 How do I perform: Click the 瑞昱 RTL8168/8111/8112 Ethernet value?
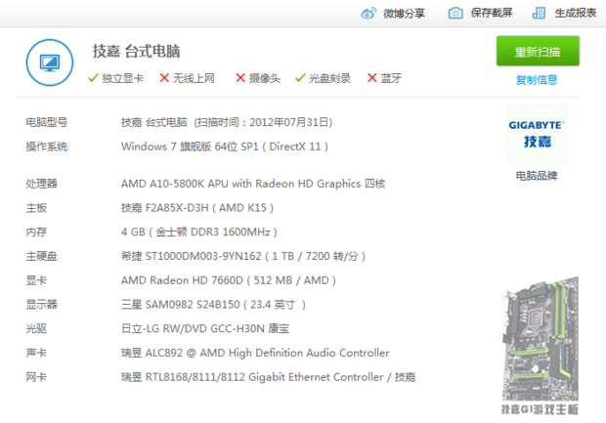(x=268, y=377)
